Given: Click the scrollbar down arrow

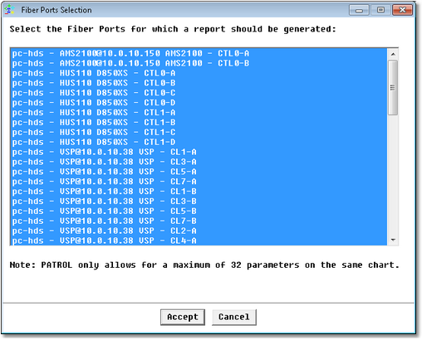Looking at the screenshot, I should point(393,240).
